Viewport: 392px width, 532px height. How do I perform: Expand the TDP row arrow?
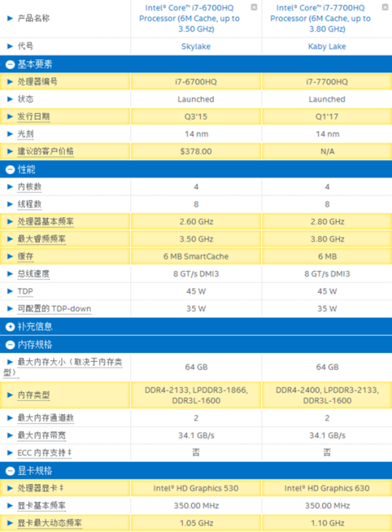click(x=10, y=291)
